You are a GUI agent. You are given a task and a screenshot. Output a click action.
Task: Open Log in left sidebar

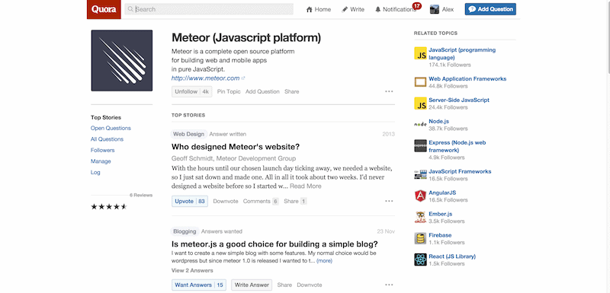pyautogui.click(x=95, y=172)
